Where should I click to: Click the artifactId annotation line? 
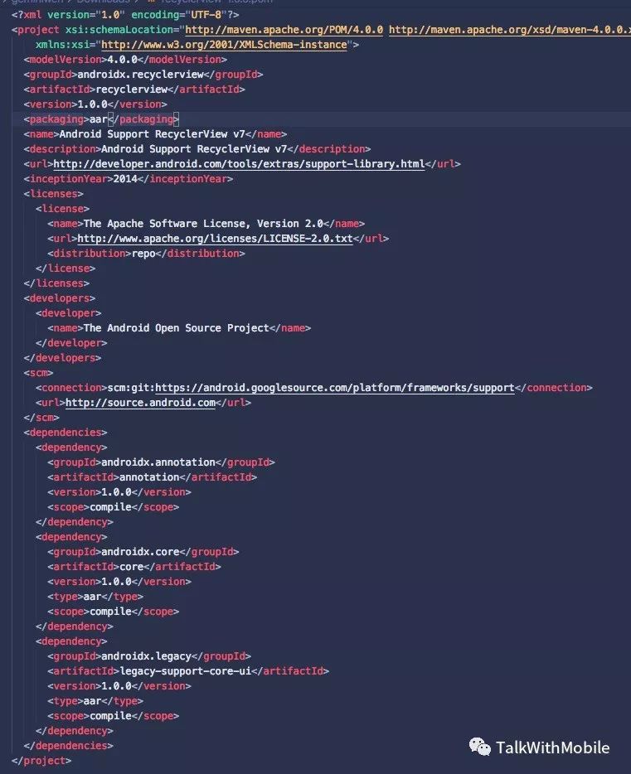click(152, 477)
